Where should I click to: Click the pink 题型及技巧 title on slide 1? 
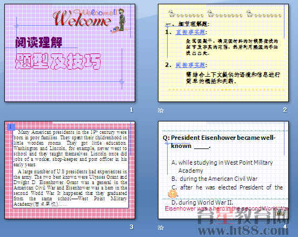(x=57, y=61)
